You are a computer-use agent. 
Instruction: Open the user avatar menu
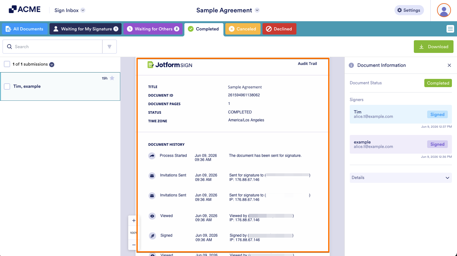click(444, 10)
